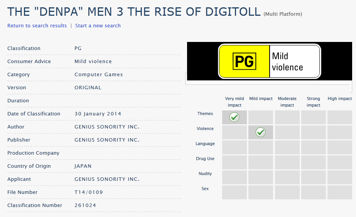
Task: Click the File Number value T14/0109
Action: pos(89,192)
